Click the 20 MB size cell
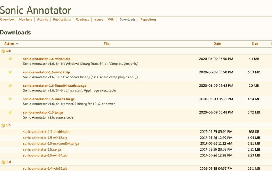Image resolution: width=272 pixels, height=171 pixels. click(x=254, y=86)
